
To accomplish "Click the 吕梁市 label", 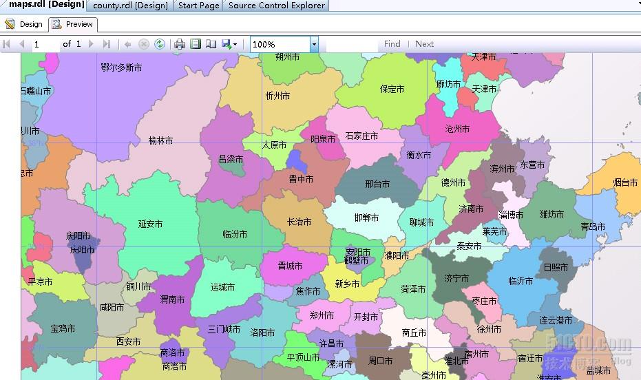I will (x=231, y=159).
